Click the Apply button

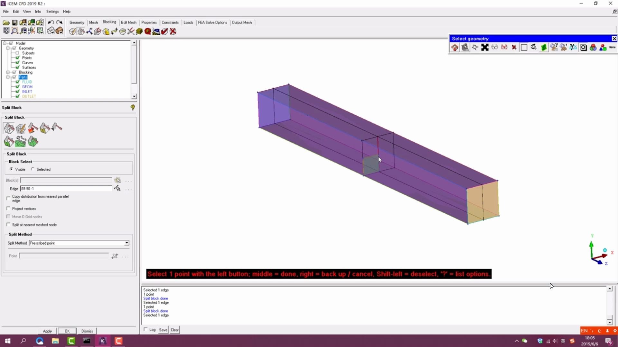(x=47, y=331)
